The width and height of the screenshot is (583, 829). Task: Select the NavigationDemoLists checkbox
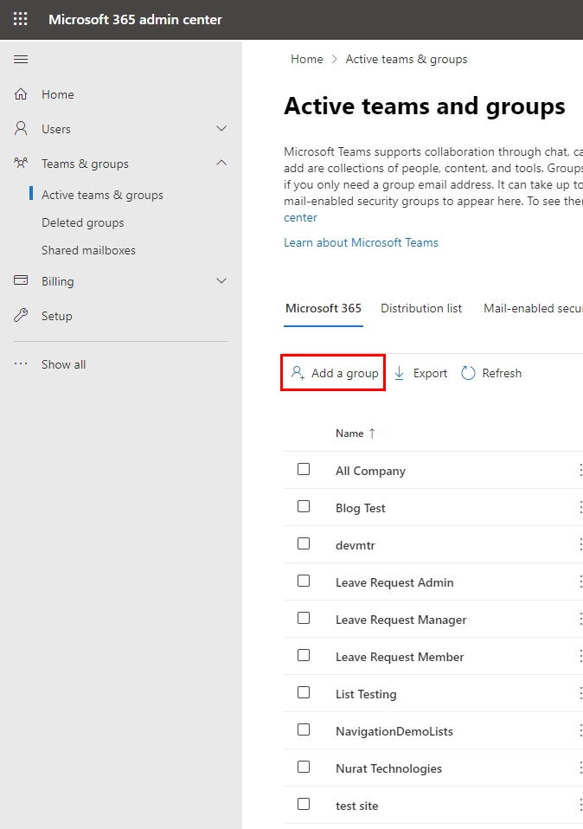(304, 729)
